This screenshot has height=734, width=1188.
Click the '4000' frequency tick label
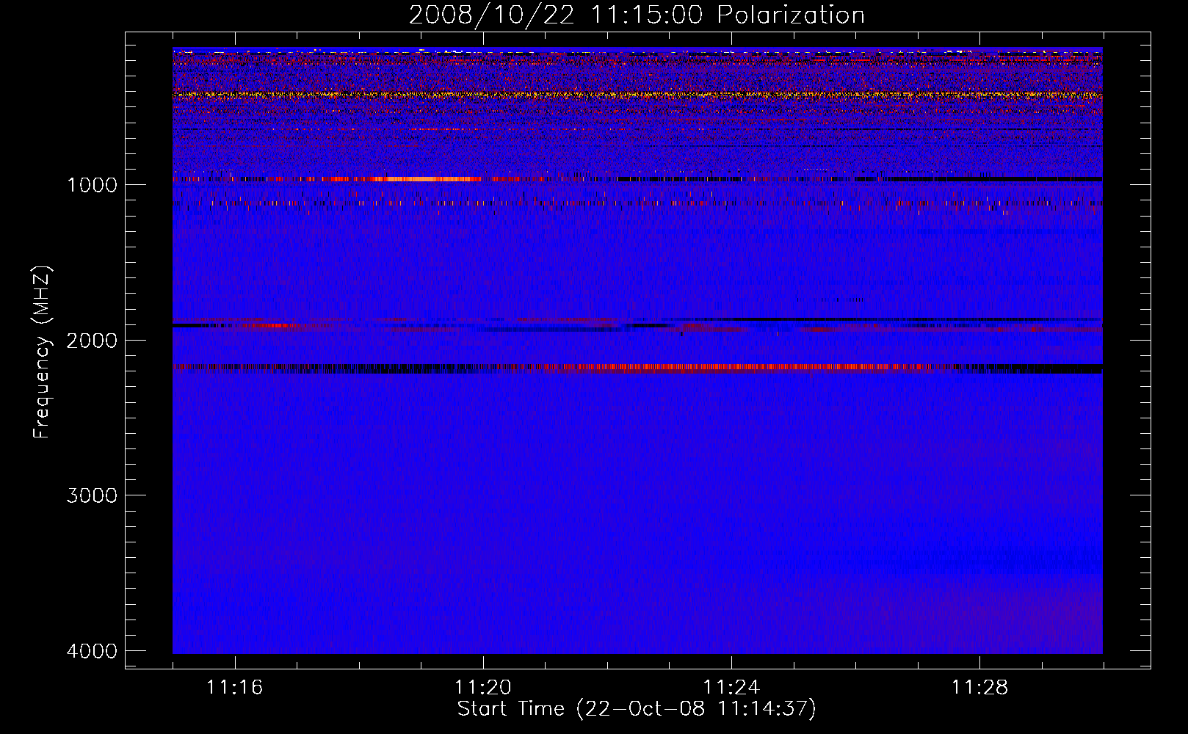pyautogui.click(x=92, y=651)
